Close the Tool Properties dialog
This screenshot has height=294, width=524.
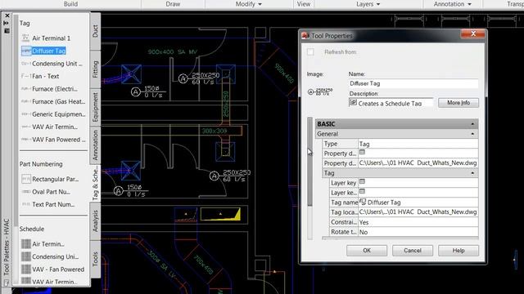point(473,33)
